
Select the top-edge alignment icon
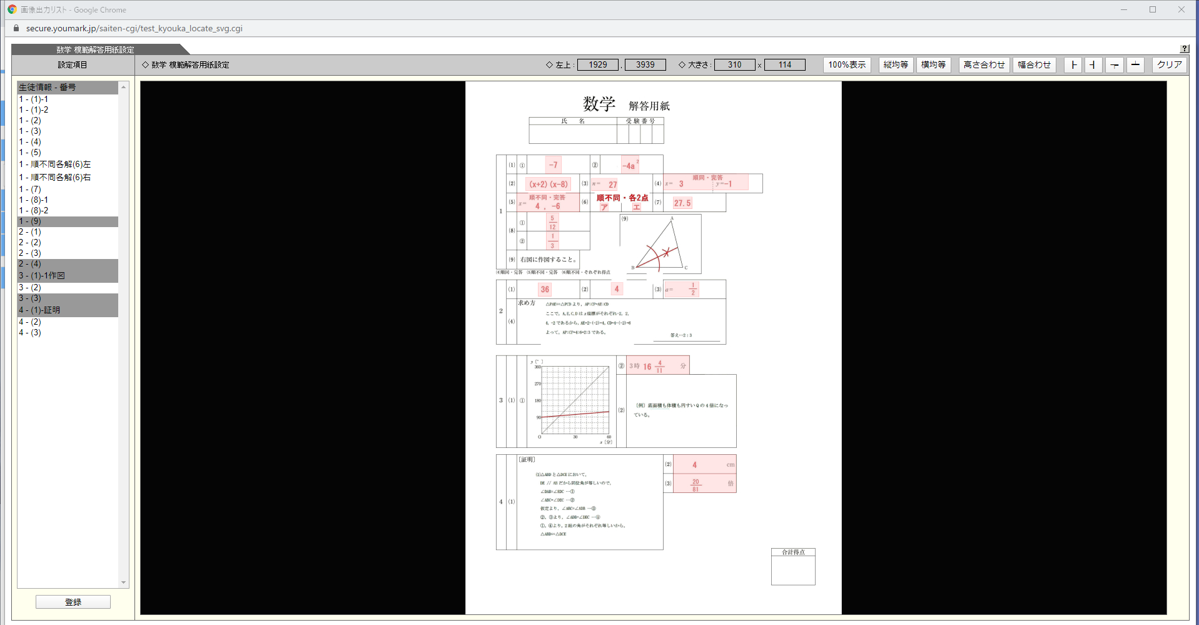(x=1114, y=64)
